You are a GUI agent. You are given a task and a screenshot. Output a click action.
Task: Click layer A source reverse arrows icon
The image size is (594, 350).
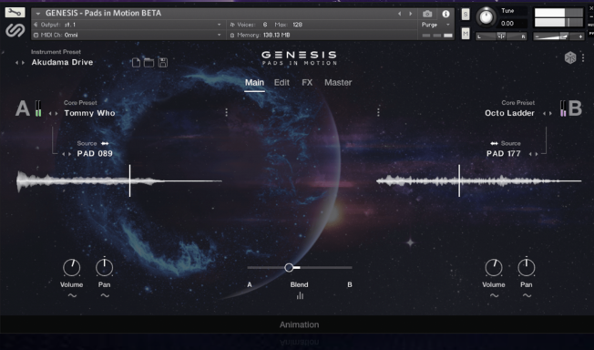(105, 143)
